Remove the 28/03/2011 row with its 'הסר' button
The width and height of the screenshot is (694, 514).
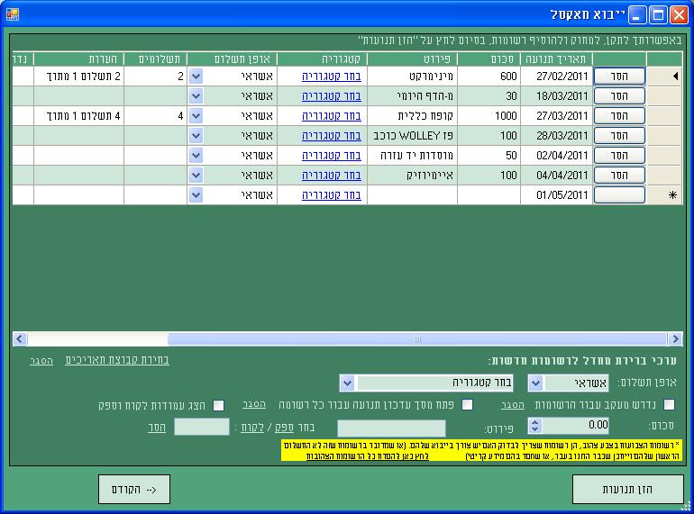point(619,136)
